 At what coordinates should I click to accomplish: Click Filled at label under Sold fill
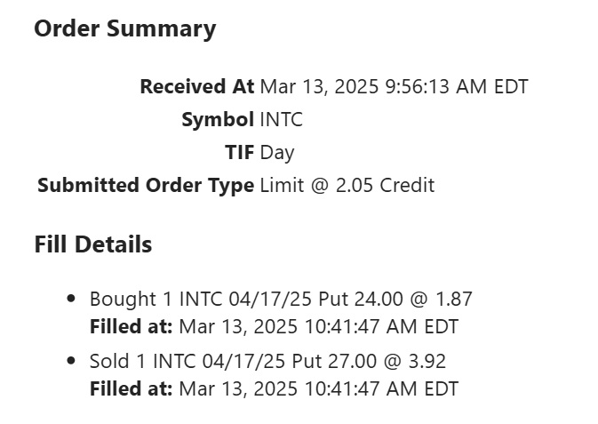(x=132, y=389)
